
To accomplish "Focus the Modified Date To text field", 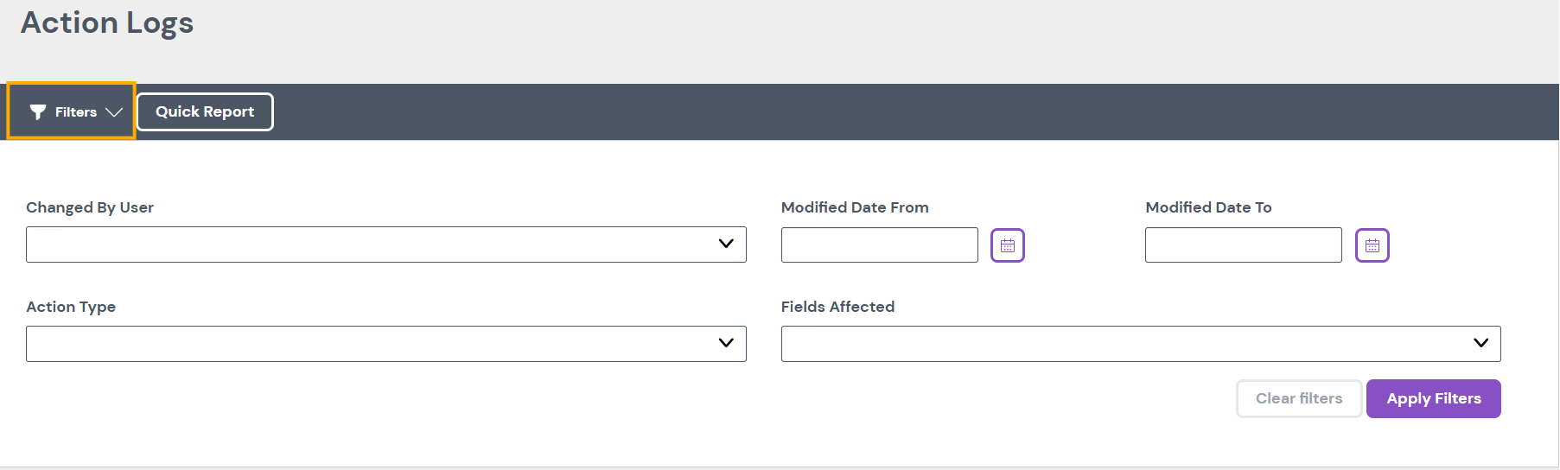I will [1243, 245].
